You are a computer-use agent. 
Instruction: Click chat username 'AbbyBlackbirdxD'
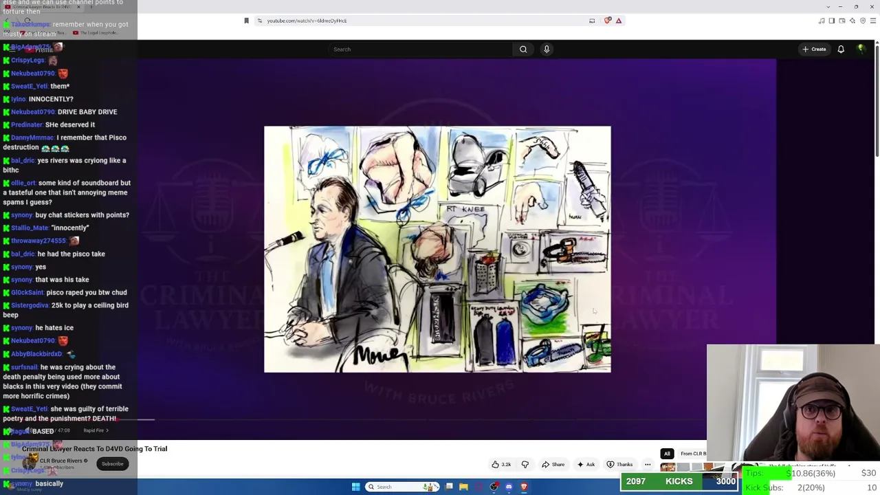pyautogui.click(x=36, y=354)
